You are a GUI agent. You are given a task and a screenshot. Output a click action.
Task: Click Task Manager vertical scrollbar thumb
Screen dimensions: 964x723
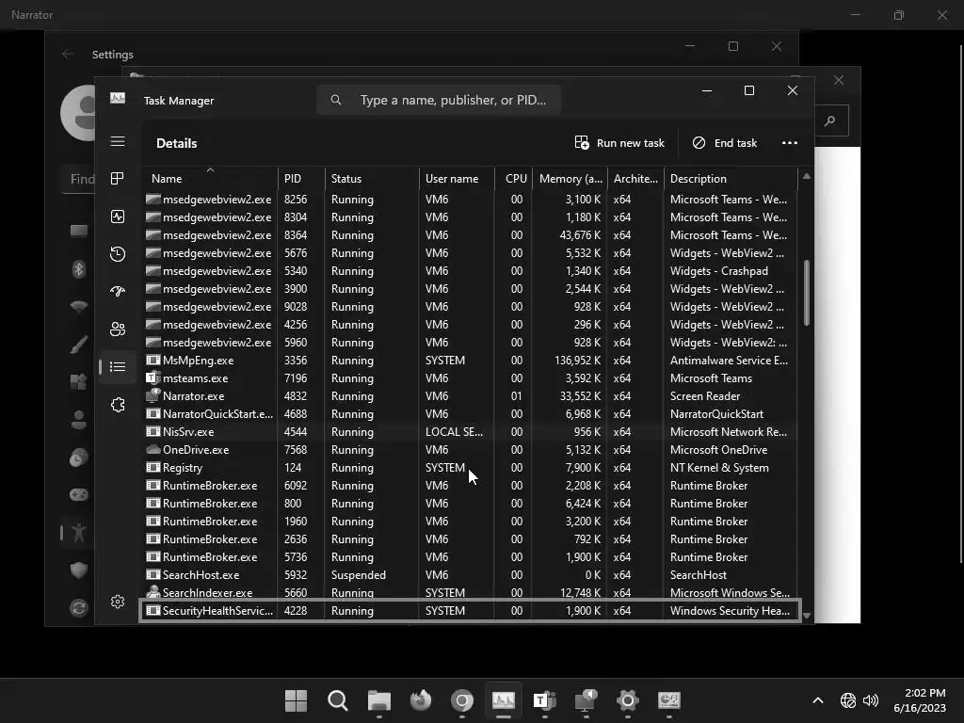pos(807,294)
